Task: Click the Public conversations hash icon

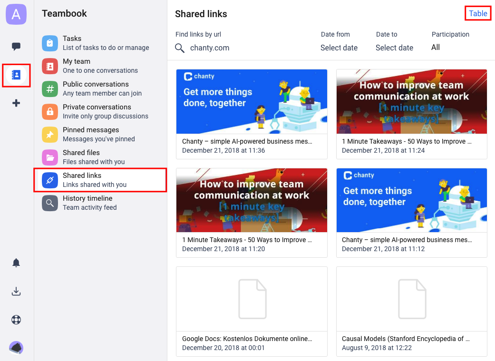Action: (x=50, y=89)
